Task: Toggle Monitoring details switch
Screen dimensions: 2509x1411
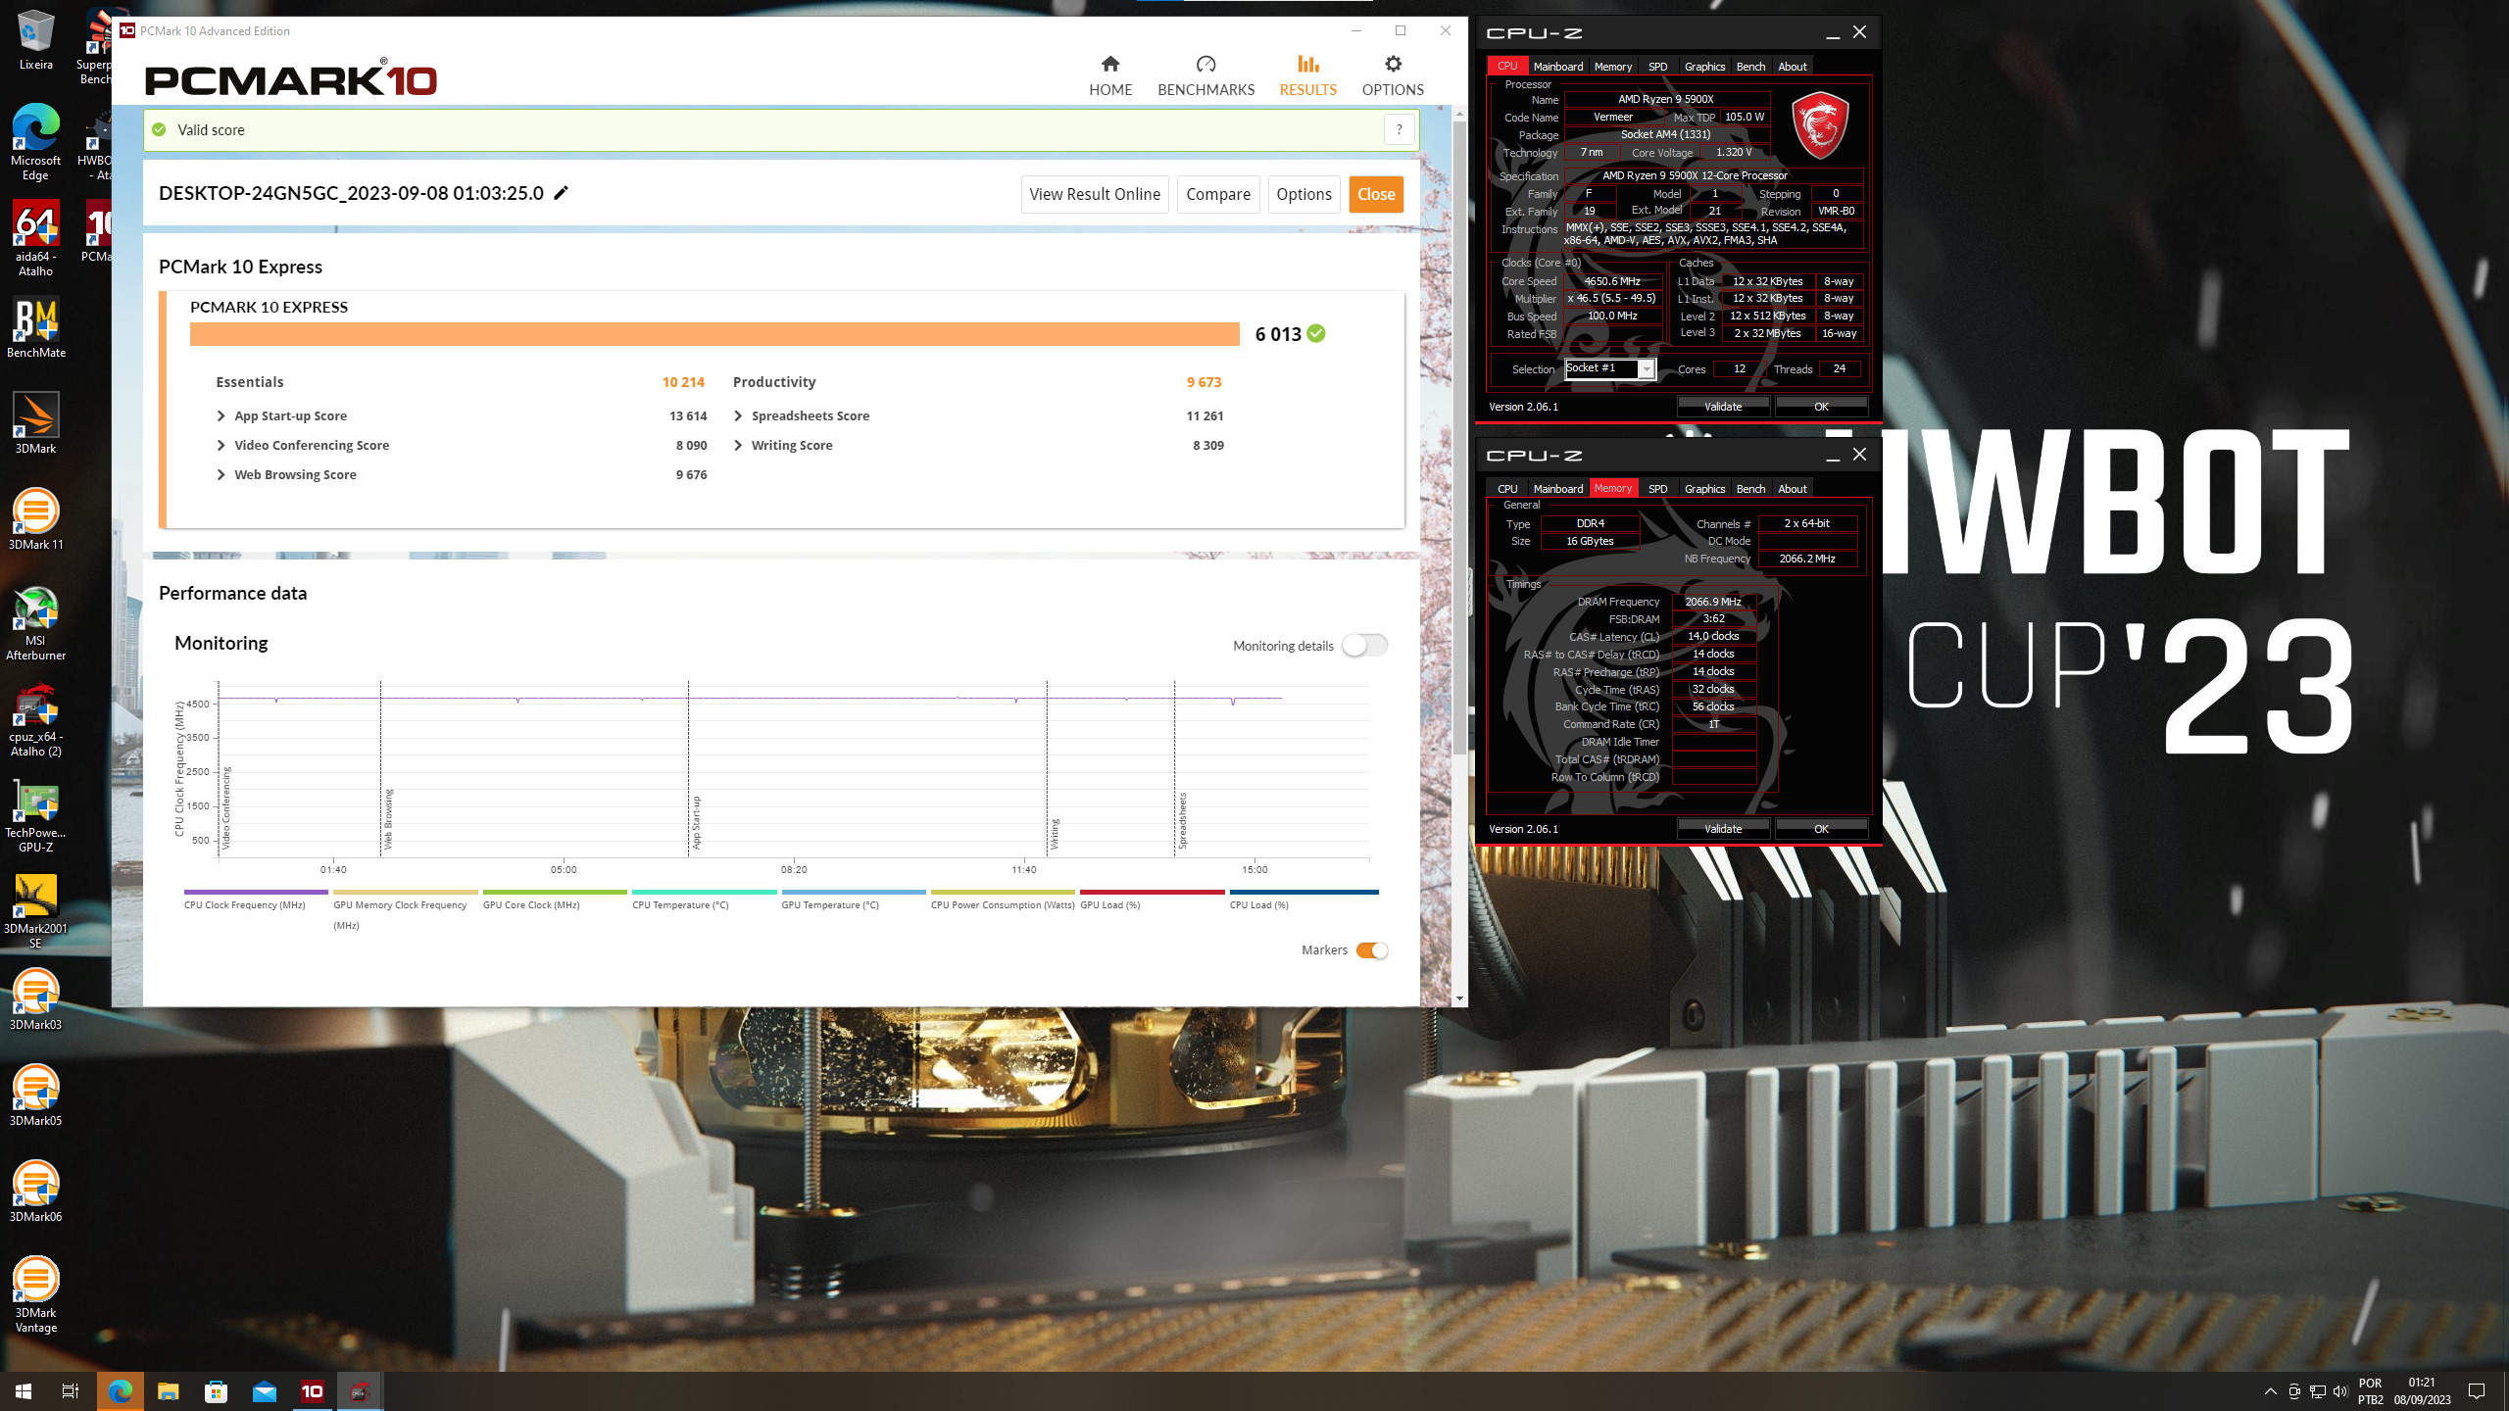Action: 1364,645
